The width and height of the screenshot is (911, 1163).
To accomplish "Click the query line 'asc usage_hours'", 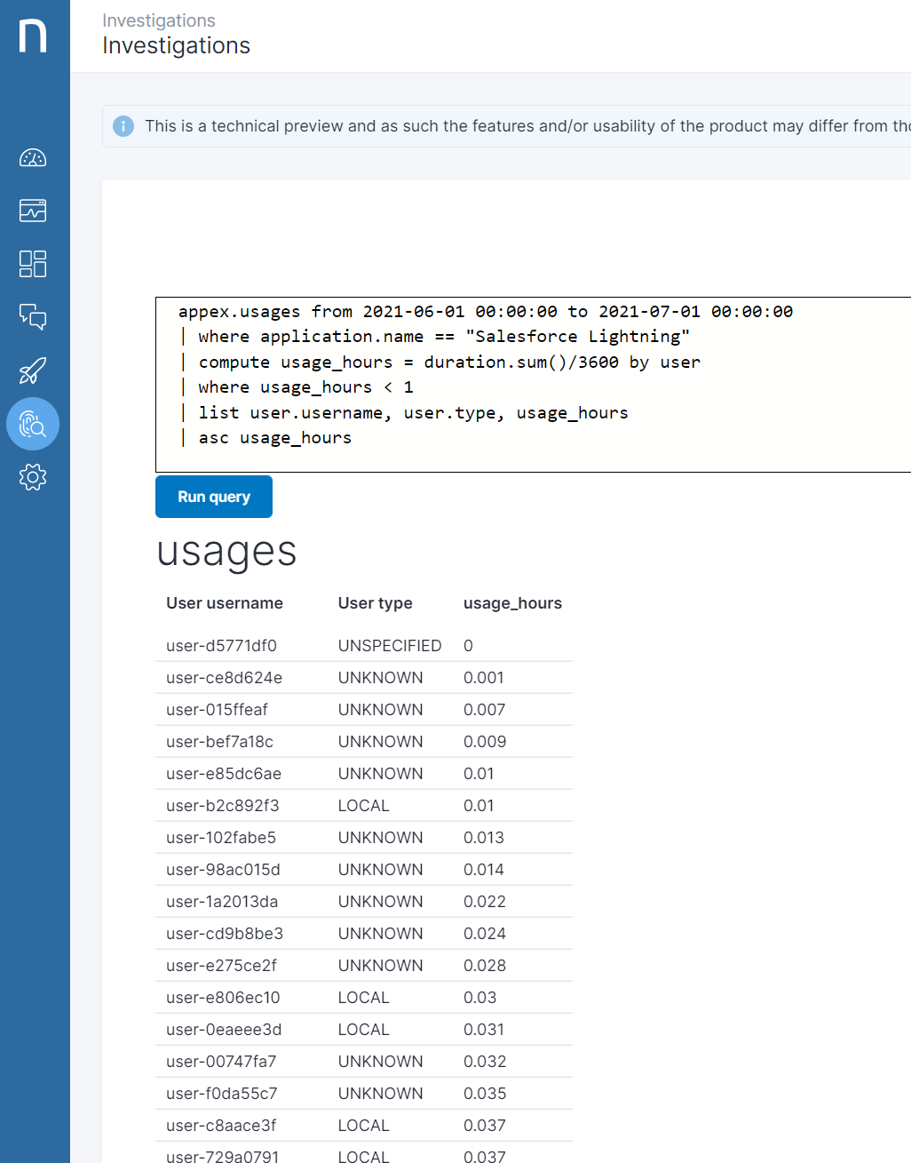I will click(x=274, y=438).
